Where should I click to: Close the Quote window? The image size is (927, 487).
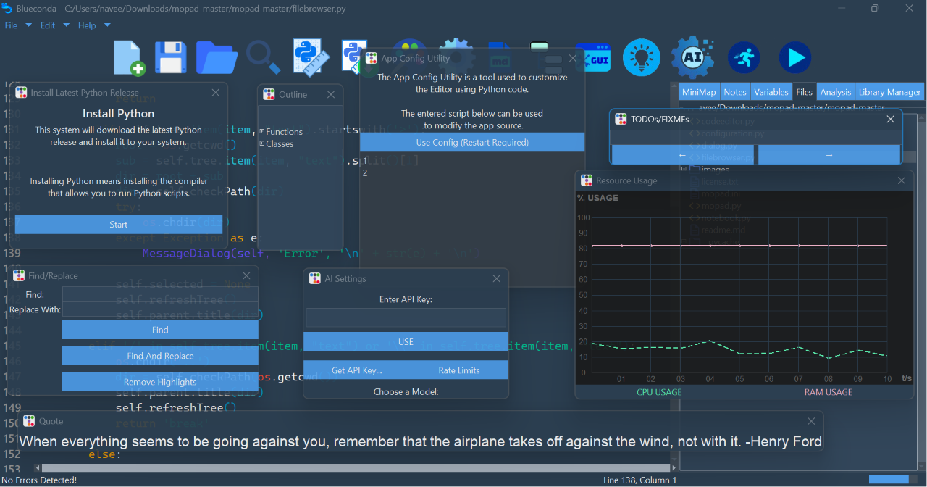[x=812, y=421]
